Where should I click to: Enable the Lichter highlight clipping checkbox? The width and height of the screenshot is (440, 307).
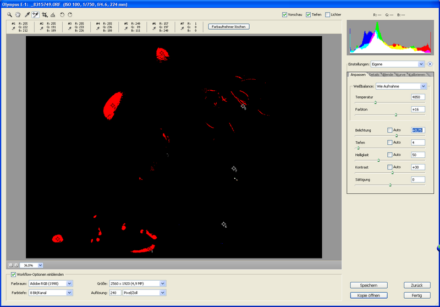(328, 14)
